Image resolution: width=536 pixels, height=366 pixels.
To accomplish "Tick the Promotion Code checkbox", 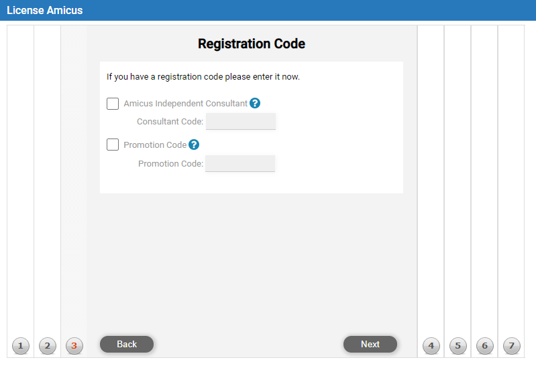I will [113, 145].
